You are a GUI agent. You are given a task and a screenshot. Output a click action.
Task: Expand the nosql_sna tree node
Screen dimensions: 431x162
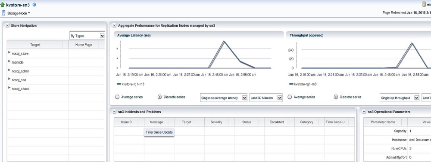[9, 79]
